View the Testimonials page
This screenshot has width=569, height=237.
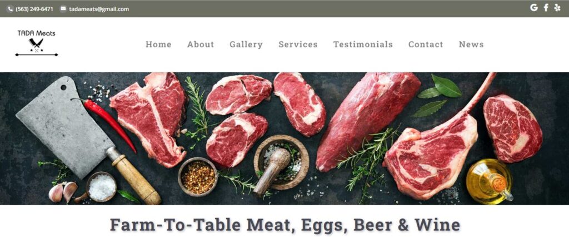click(363, 45)
